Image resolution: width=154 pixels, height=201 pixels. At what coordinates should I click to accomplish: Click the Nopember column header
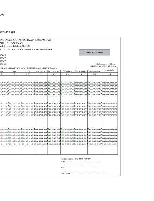pos(81,71)
